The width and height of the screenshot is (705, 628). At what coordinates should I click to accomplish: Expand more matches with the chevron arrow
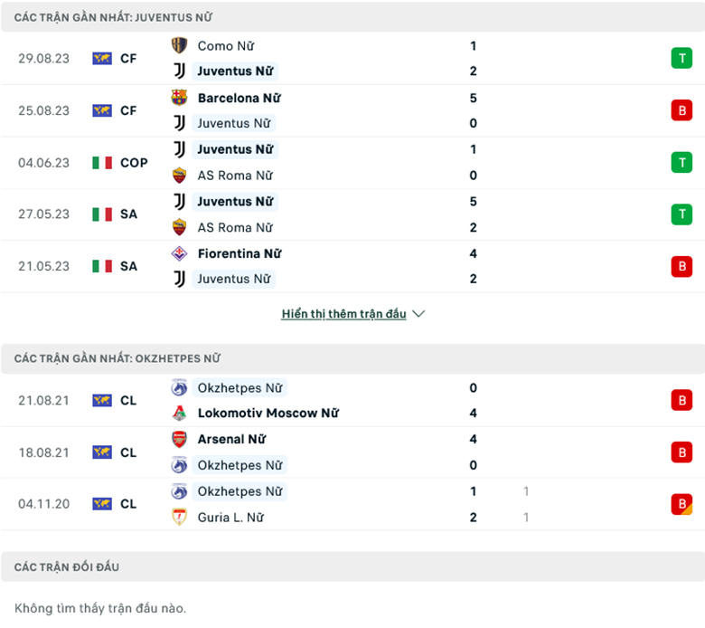[418, 314]
